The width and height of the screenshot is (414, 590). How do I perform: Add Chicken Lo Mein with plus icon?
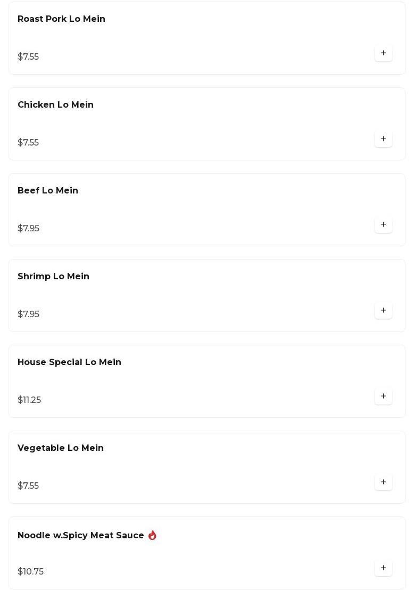tap(383, 139)
